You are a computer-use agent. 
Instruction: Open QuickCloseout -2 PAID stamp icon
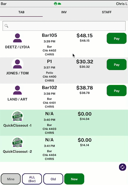17,142
